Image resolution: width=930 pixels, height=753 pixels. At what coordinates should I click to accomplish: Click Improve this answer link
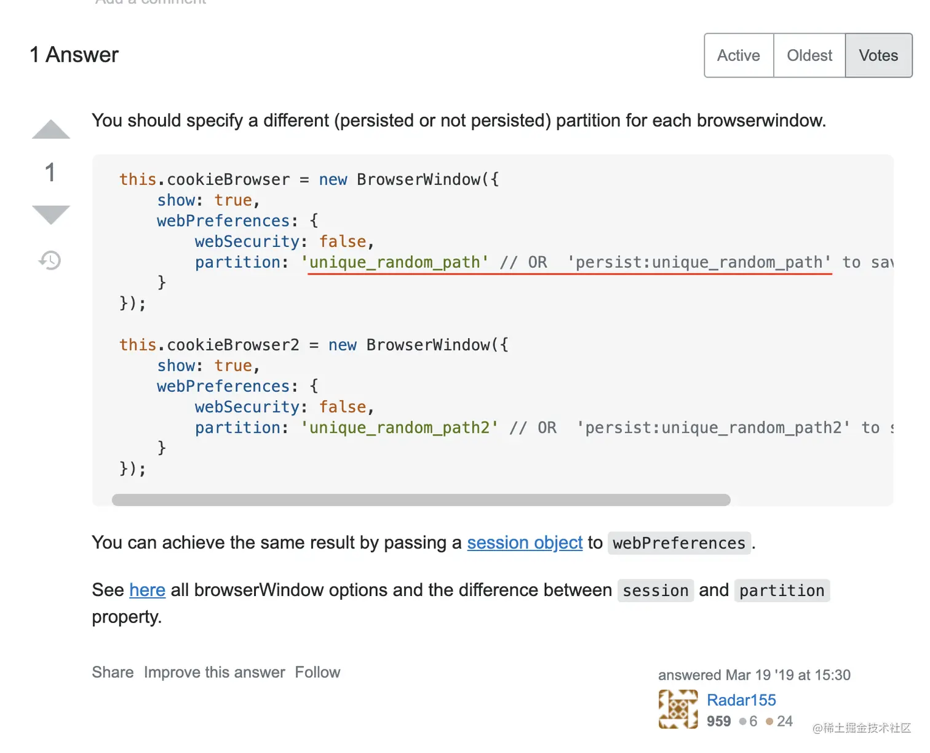point(215,672)
